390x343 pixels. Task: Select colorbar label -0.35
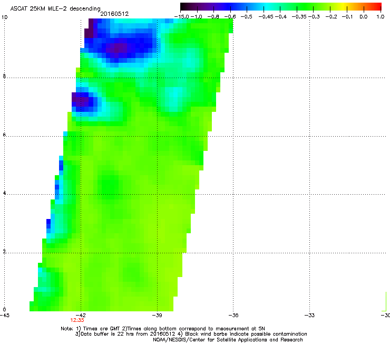tap(299, 17)
